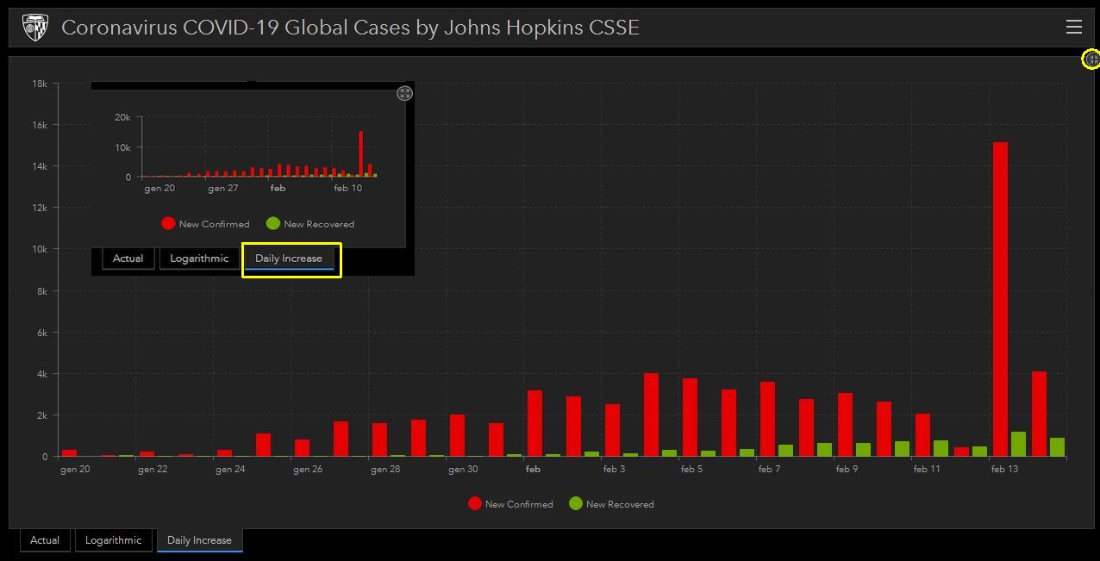1100x561 pixels.
Task: Click the gen 20 label on main x-axis
Action: point(75,470)
